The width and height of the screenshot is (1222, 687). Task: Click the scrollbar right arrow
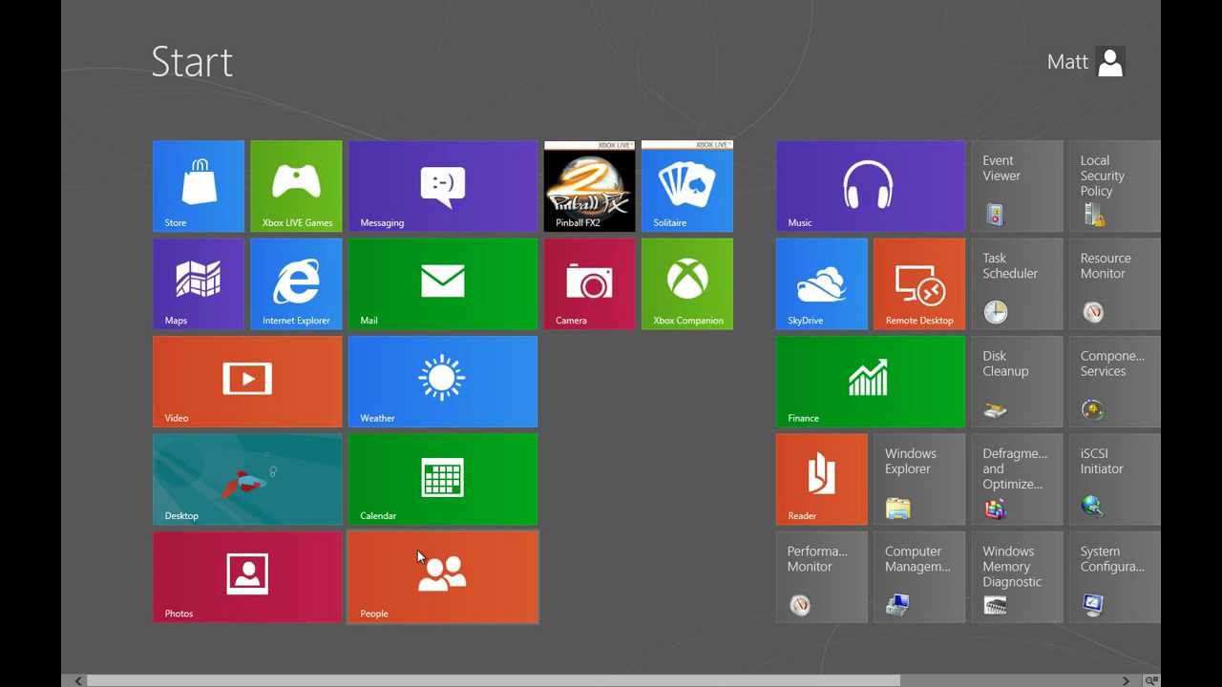tap(1127, 680)
